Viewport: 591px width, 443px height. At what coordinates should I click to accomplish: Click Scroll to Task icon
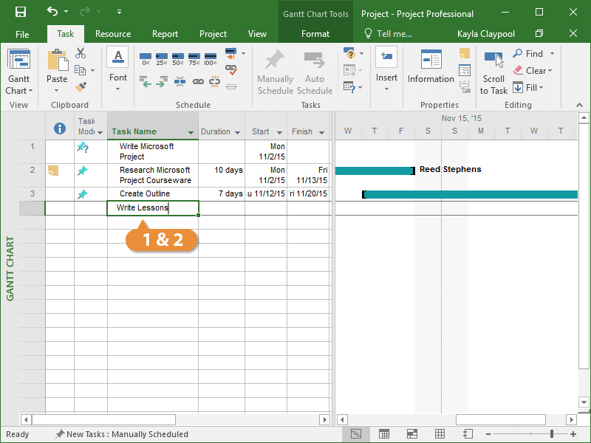click(x=493, y=72)
